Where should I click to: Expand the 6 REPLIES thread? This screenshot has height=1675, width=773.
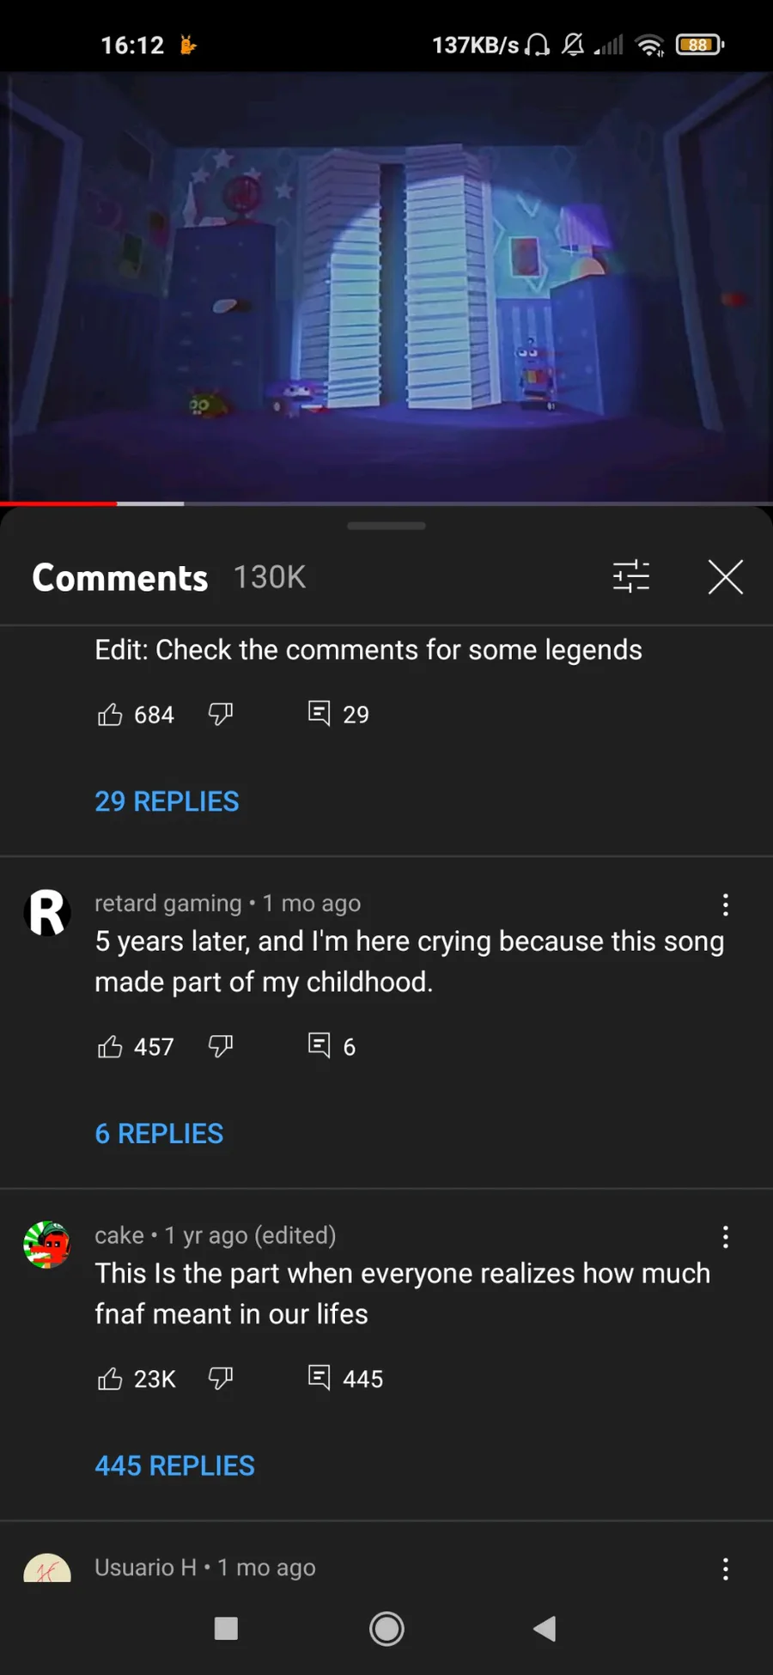tap(159, 1134)
